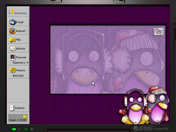Click the Historia menu label
The image size is (176, 132).
coord(20,49)
